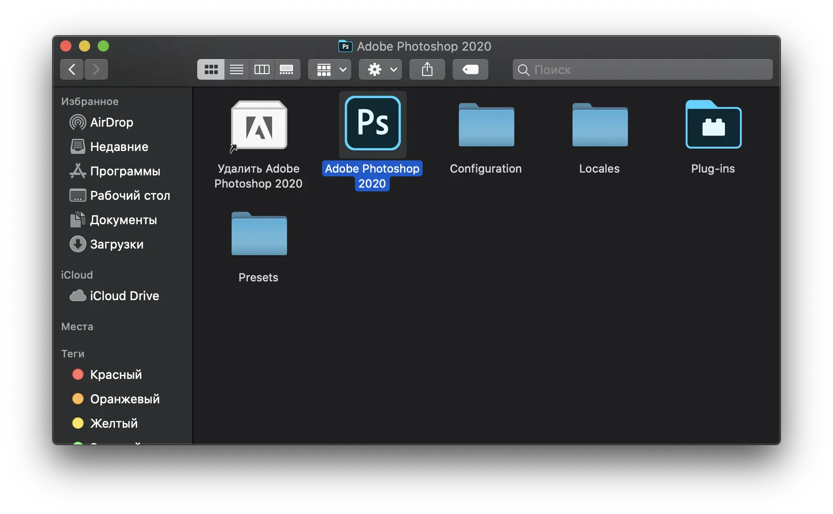Click the Поиск search field

coord(648,70)
